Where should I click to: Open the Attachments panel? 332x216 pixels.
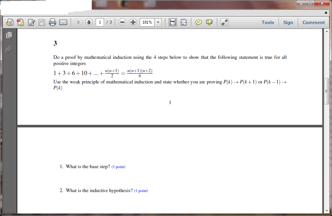[x=9, y=49]
